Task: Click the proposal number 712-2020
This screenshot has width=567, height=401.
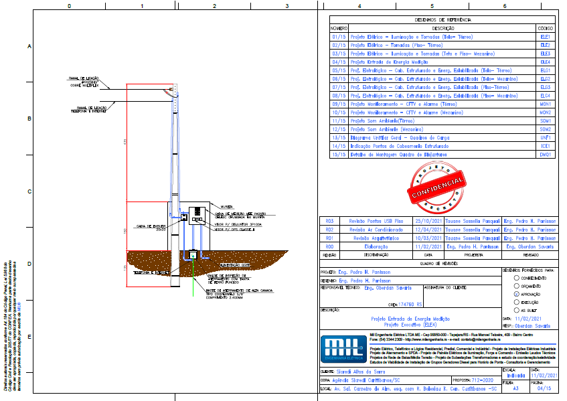Action: tap(483, 380)
